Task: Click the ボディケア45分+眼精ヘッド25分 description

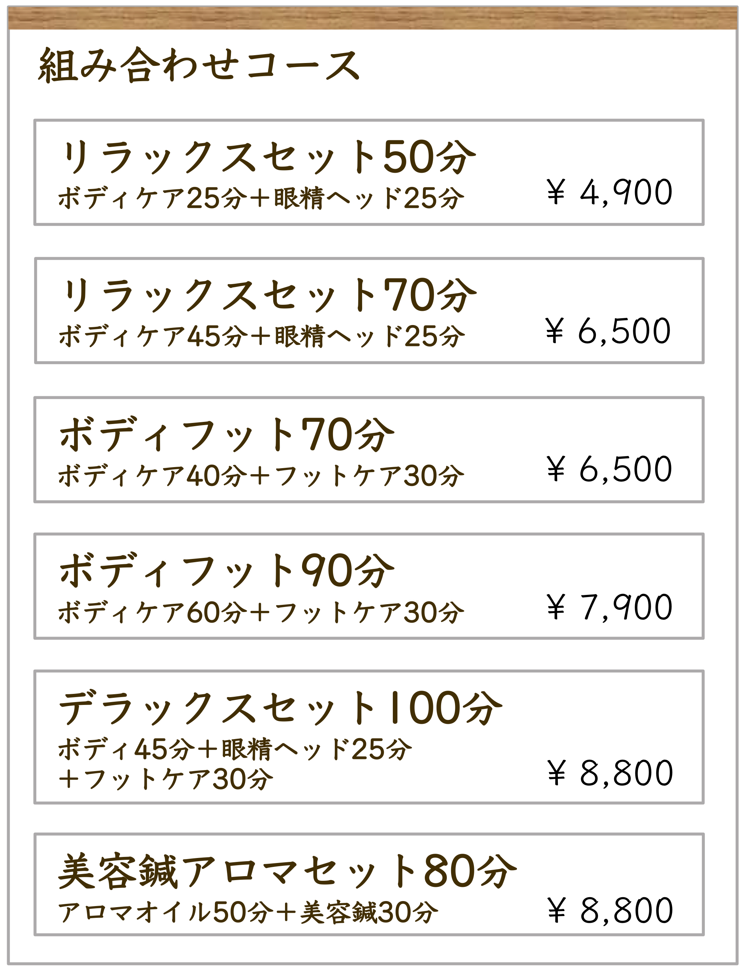Action: 261,336
